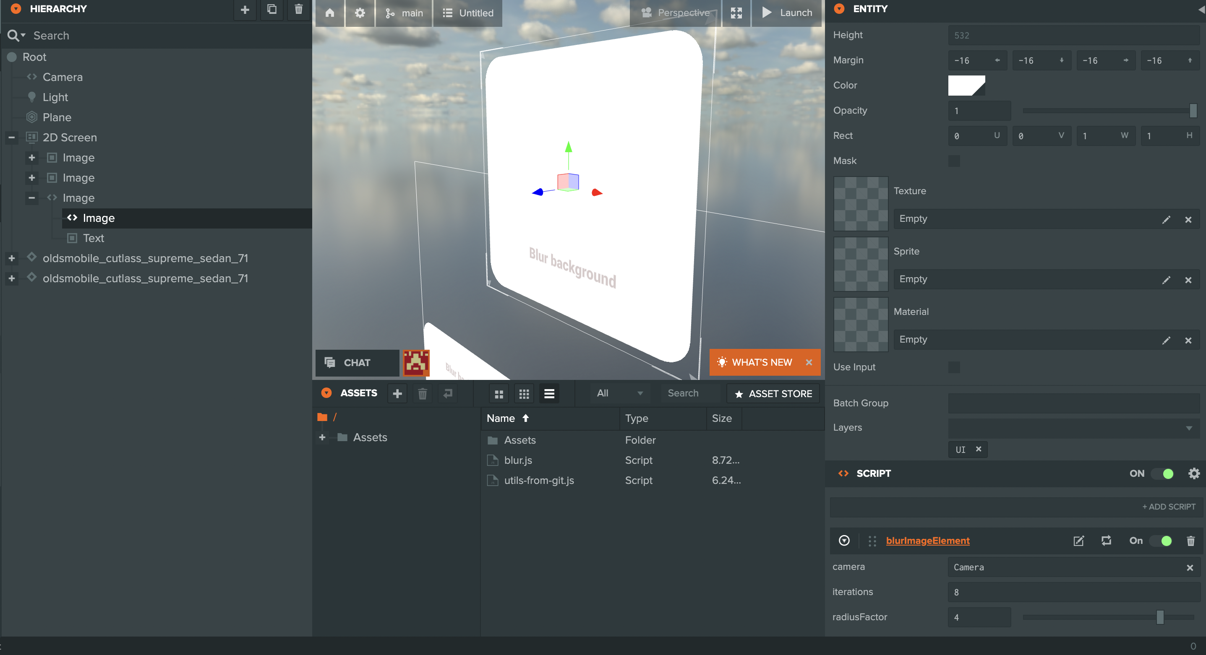Switch assets panel to detail list view

549,393
